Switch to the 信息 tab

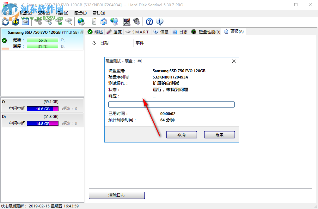point(161,32)
